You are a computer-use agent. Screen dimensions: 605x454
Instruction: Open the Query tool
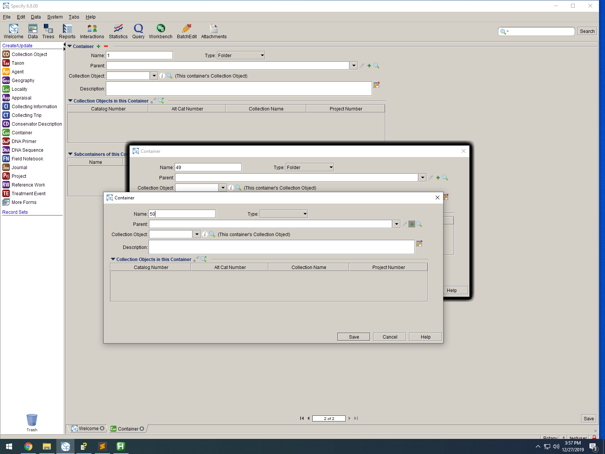[x=138, y=30]
